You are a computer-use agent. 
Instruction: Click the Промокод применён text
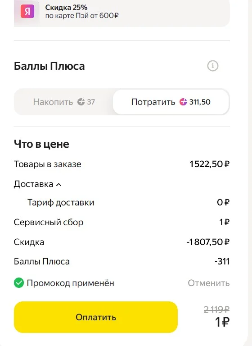click(x=71, y=283)
